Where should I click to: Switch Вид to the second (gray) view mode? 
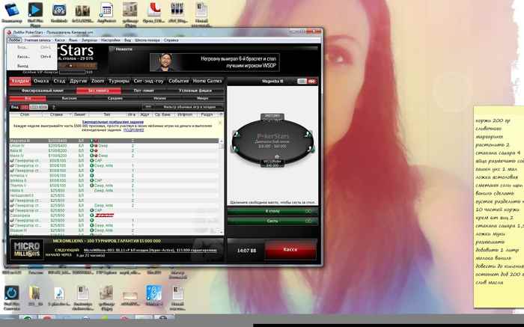38,107
